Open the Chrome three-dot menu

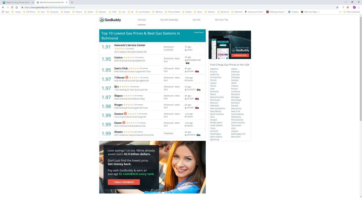[x=359, y=7]
